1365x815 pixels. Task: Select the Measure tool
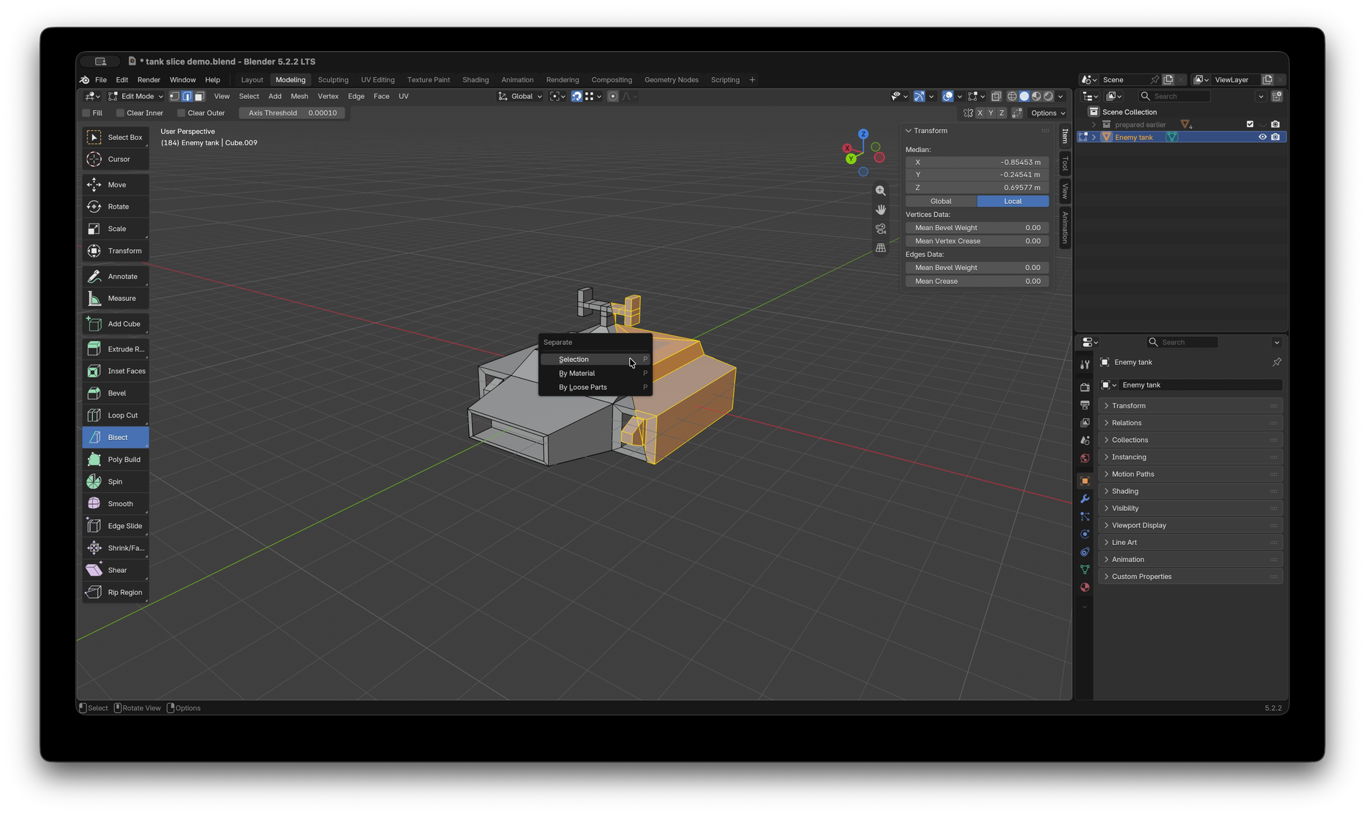tap(115, 298)
